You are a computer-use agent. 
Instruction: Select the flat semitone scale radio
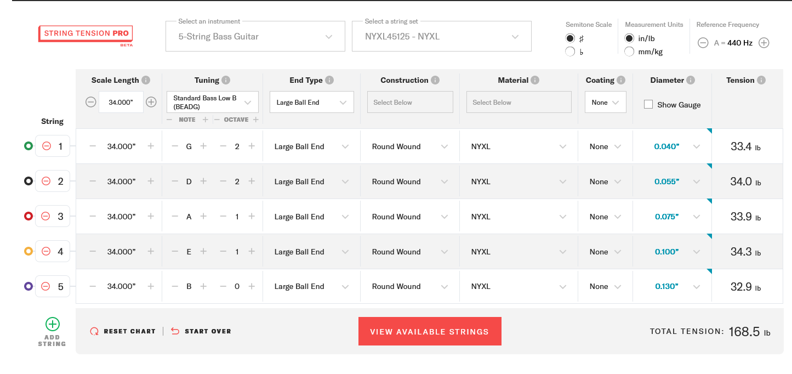click(571, 52)
